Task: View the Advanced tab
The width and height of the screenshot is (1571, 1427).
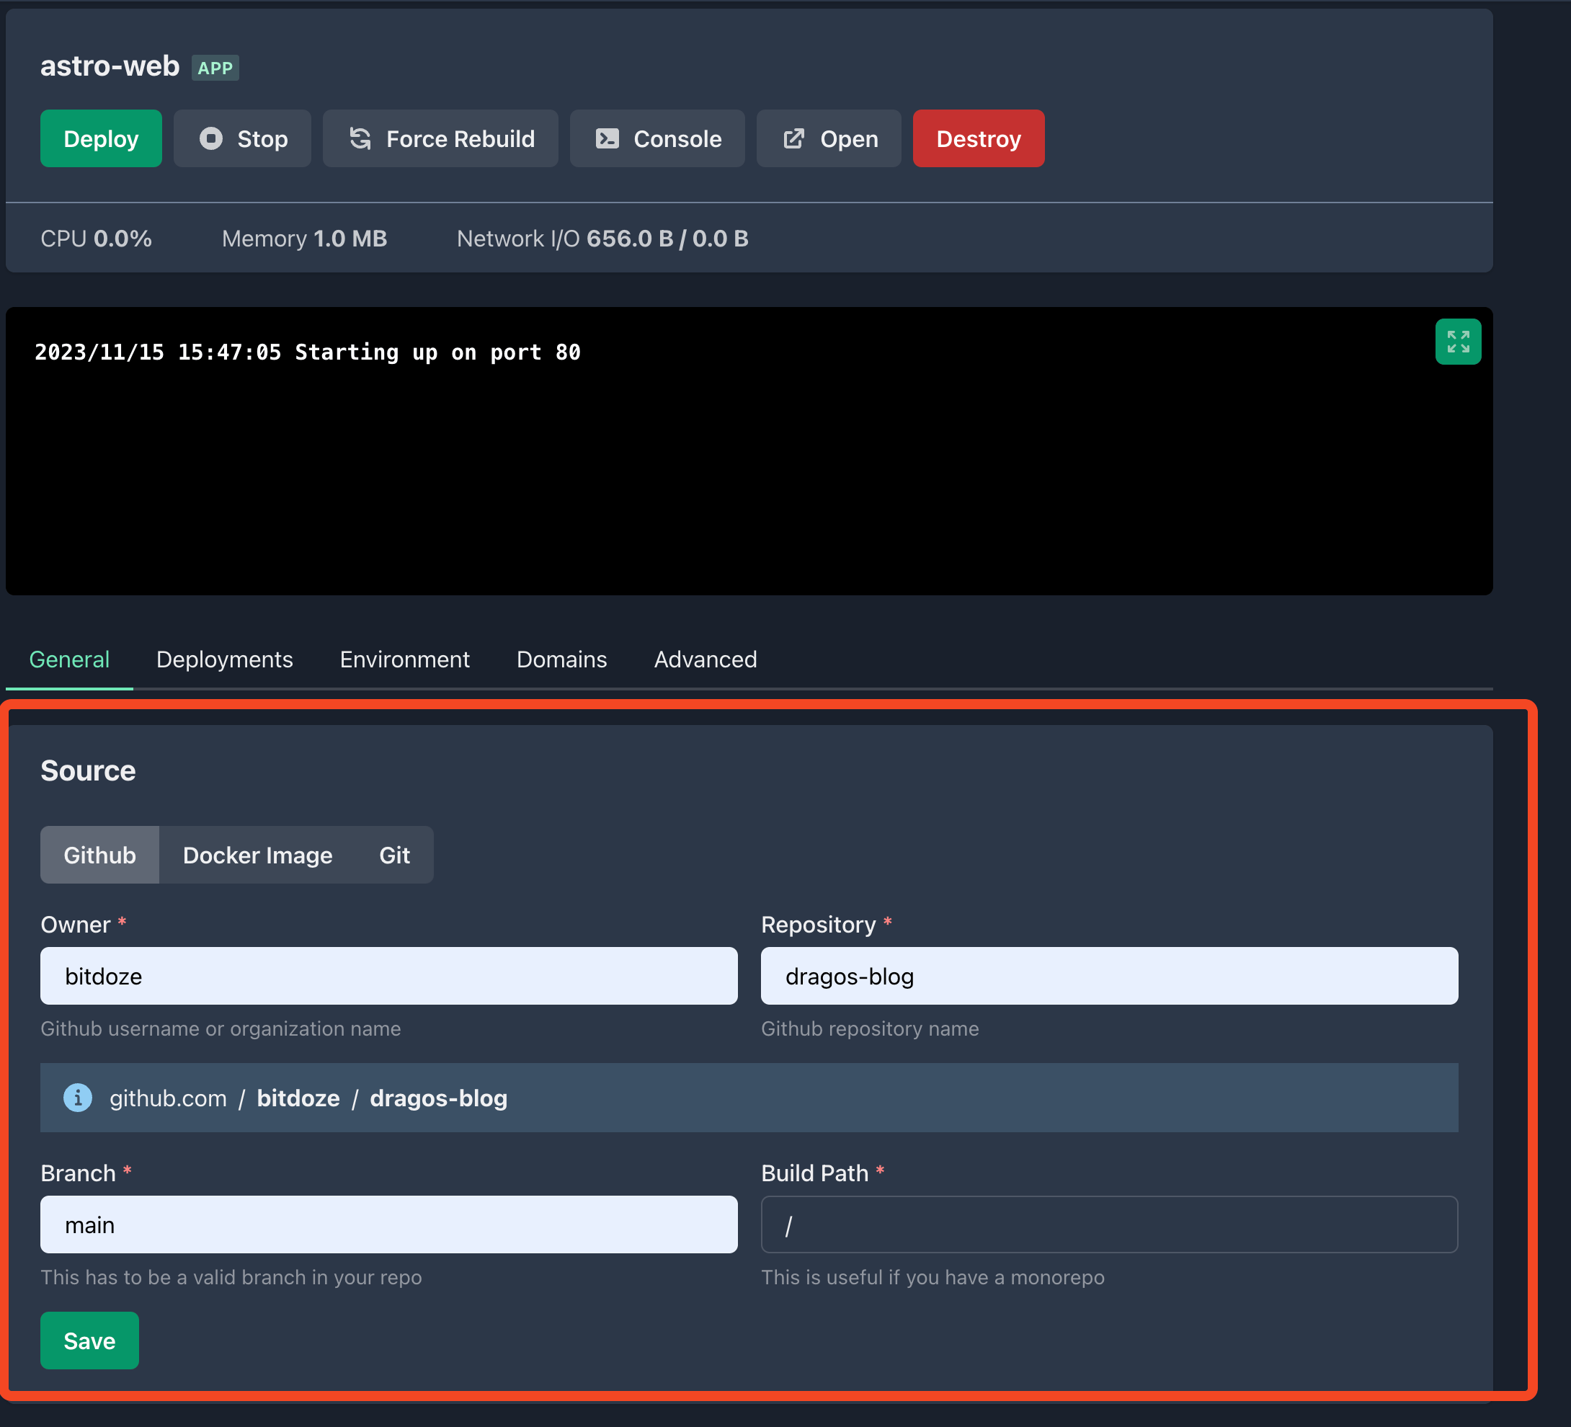Action: [x=706, y=659]
